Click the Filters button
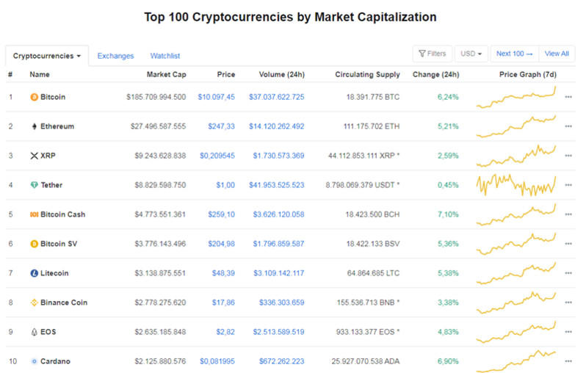Screen dimensions: 586x373 coord(433,54)
